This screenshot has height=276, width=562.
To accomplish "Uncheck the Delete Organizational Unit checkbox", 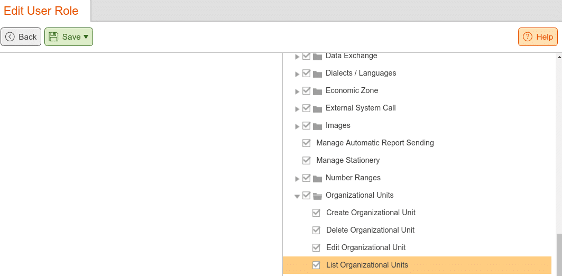I will pyautogui.click(x=316, y=230).
